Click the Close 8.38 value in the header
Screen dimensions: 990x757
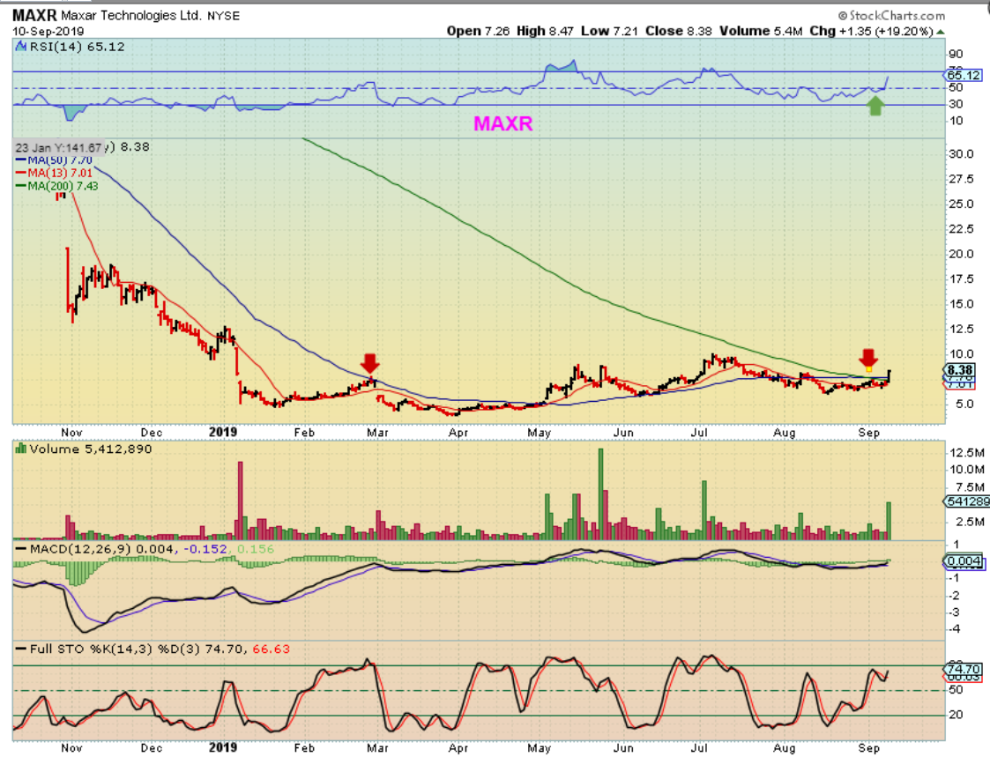(679, 31)
